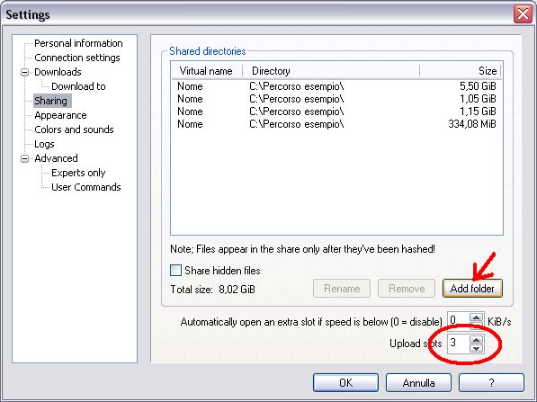Open Experts only settings
This screenshot has height=402, width=537.
(x=78, y=173)
